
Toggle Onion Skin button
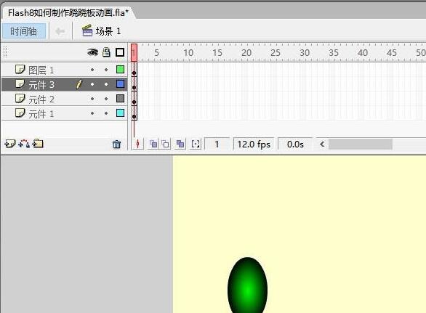tap(153, 144)
